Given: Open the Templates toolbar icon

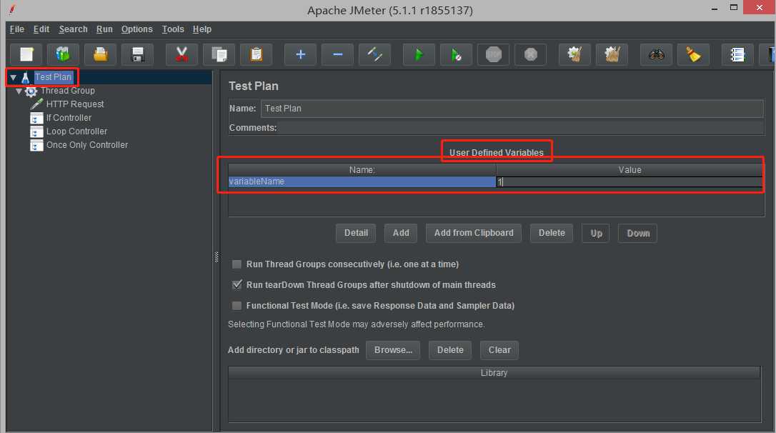Looking at the screenshot, I should pos(63,54).
